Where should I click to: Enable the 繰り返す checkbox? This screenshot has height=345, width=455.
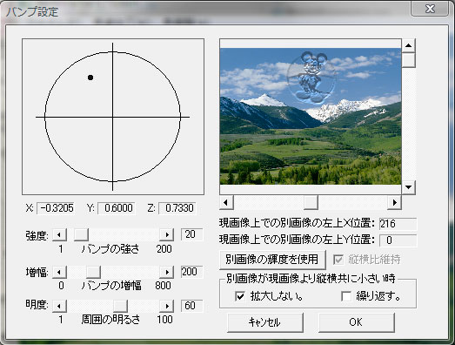coord(346,296)
